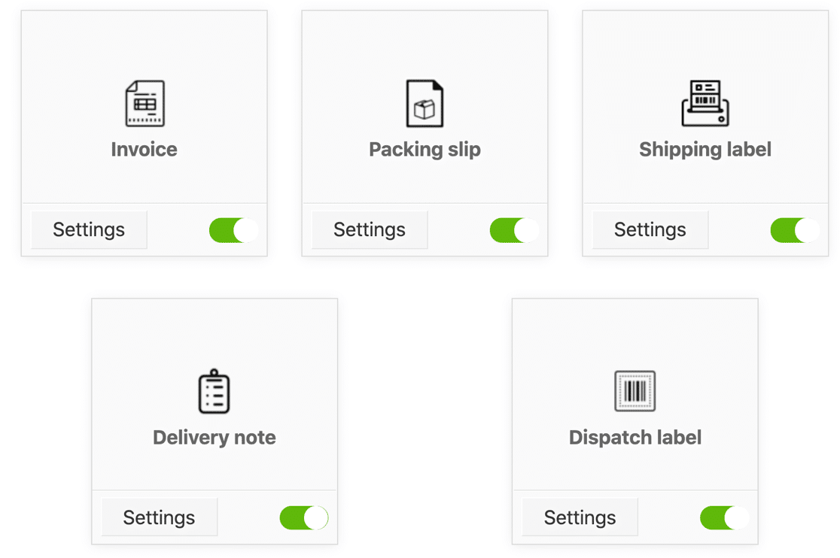
Task: Open Settings for Dispatch label
Action: (x=580, y=517)
